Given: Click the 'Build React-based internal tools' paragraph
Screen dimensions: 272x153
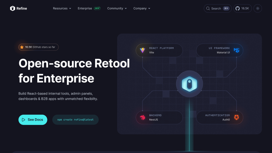Looking at the screenshot, I should [x=58, y=96].
